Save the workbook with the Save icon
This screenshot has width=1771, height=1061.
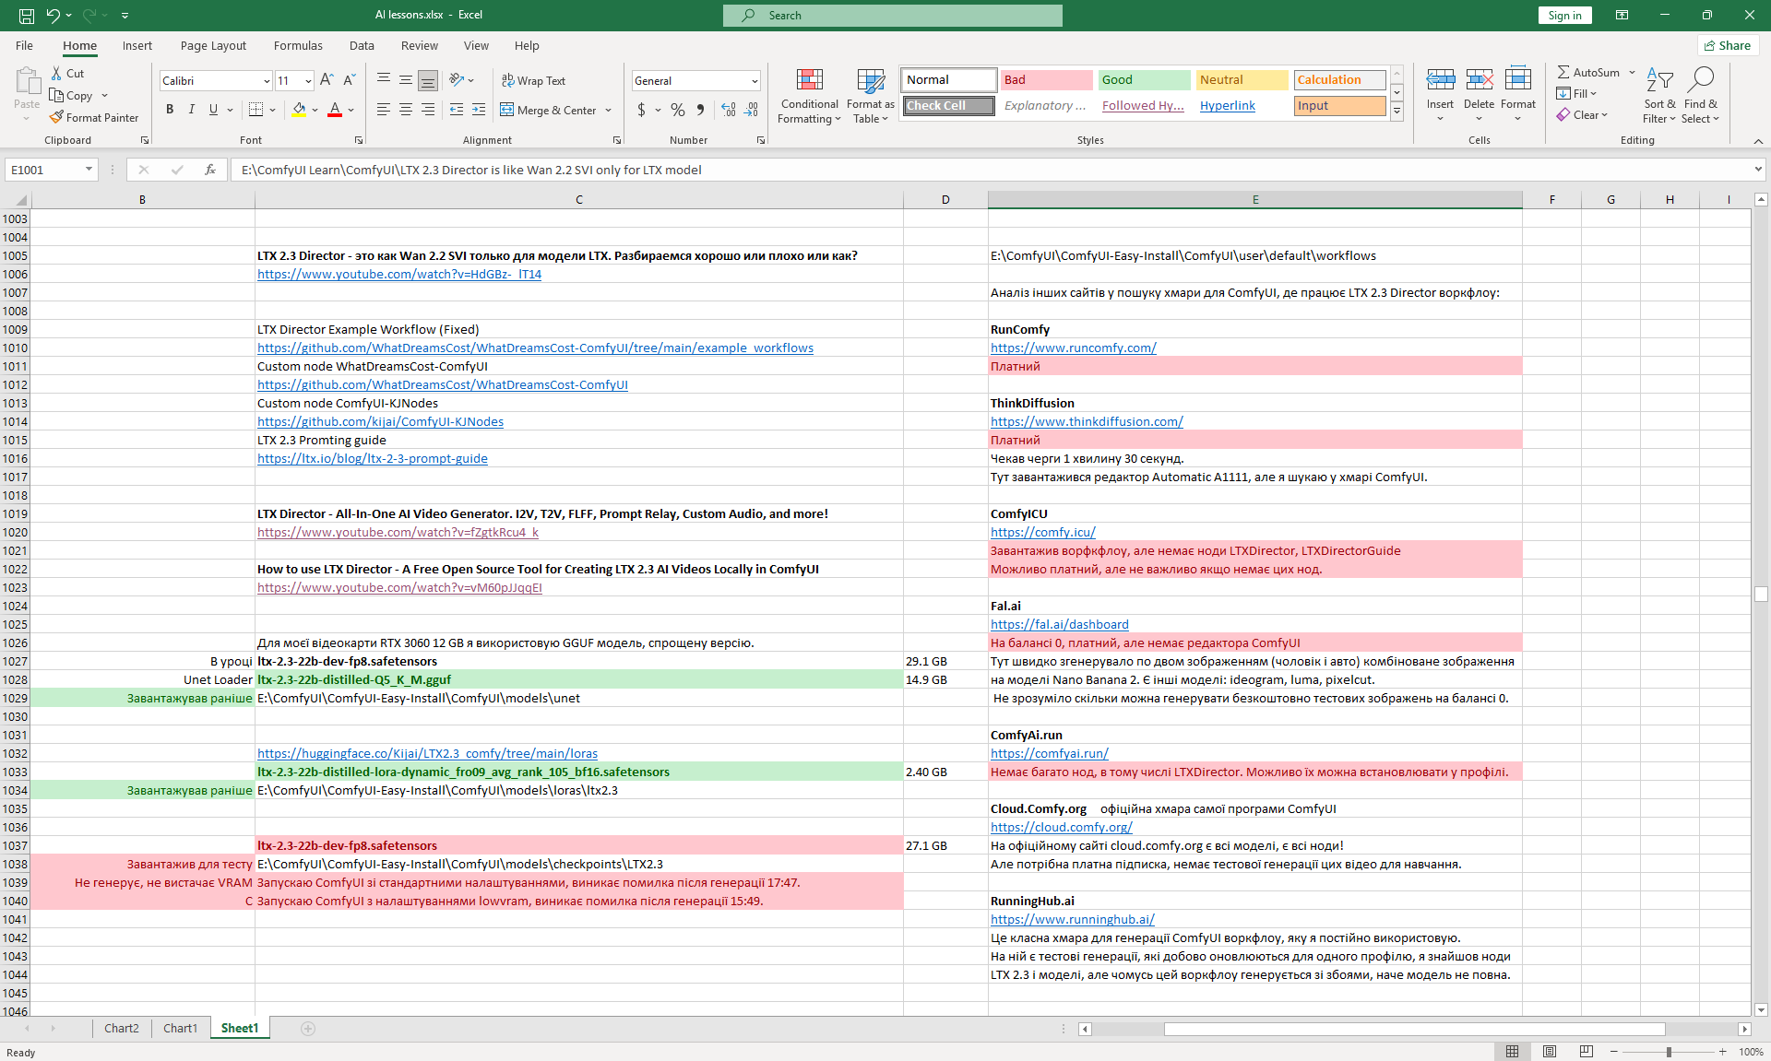[26, 15]
